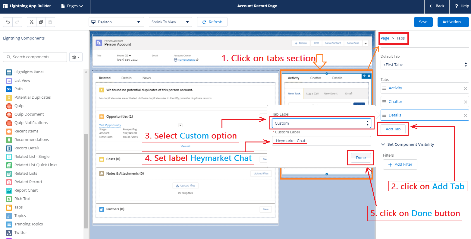This screenshot has height=239, width=471.
Task: Select the Tabs component icon
Action: pyautogui.click(x=9, y=207)
